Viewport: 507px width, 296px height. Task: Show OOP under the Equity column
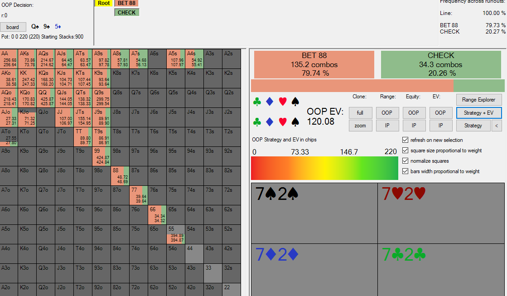tap(414, 113)
